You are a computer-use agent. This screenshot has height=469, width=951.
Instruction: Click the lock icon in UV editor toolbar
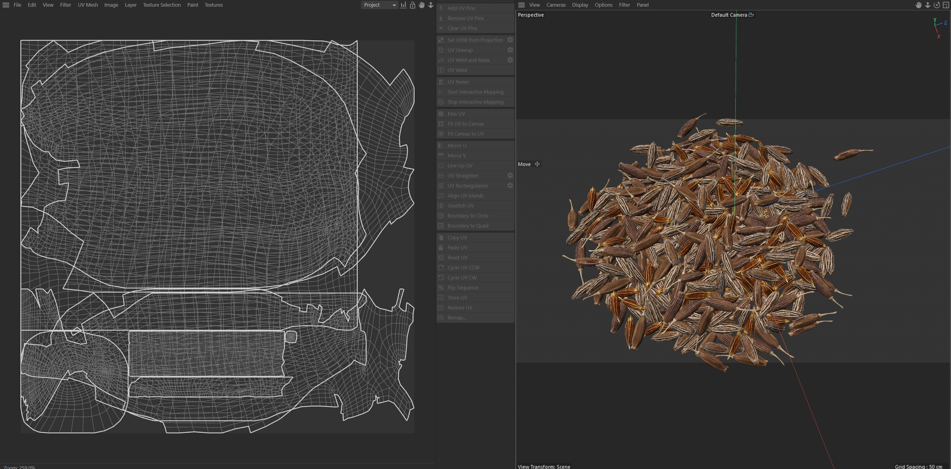coord(412,5)
